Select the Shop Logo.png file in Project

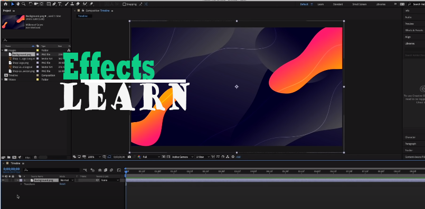(21, 63)
